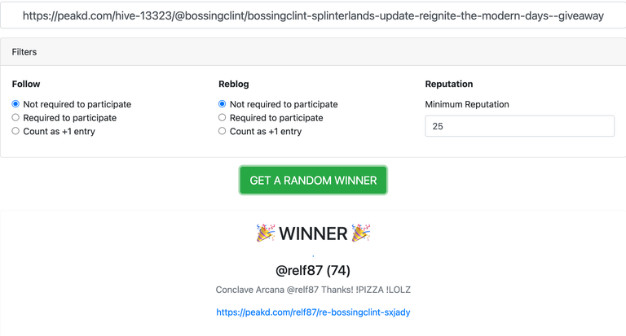Click the Reblog section label

click(x=234, y=84)
